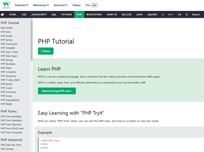Open the BOOTSTRAP tab

(94, 15)
